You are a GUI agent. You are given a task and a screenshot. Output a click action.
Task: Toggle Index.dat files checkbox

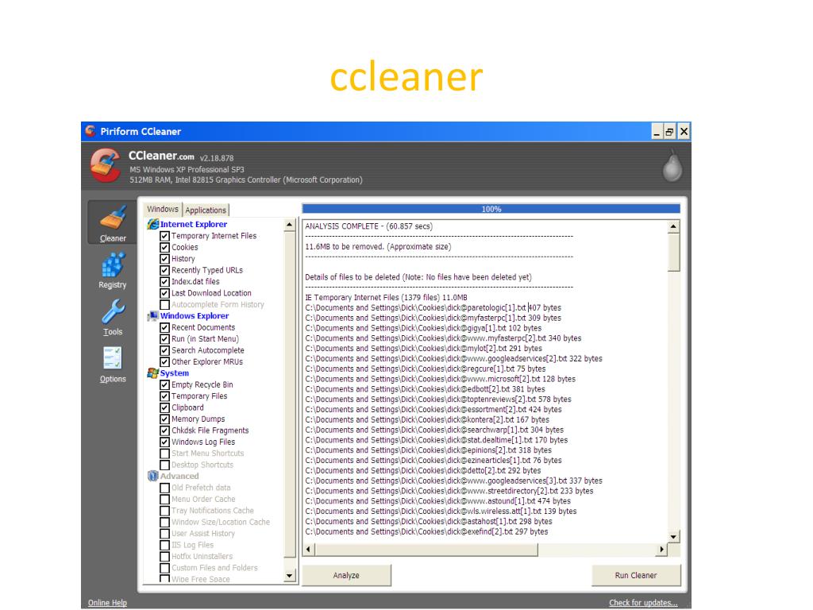click(164, 282)
